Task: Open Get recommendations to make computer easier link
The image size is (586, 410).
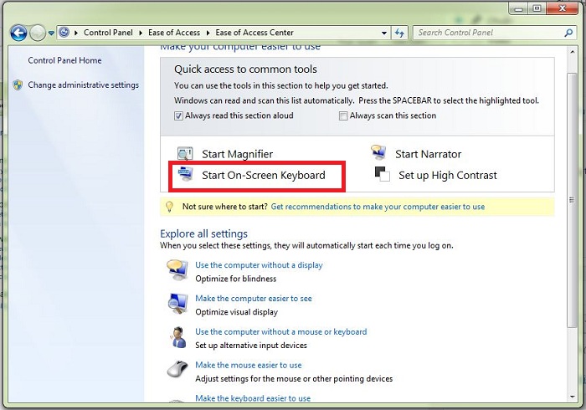Action: 378,207
